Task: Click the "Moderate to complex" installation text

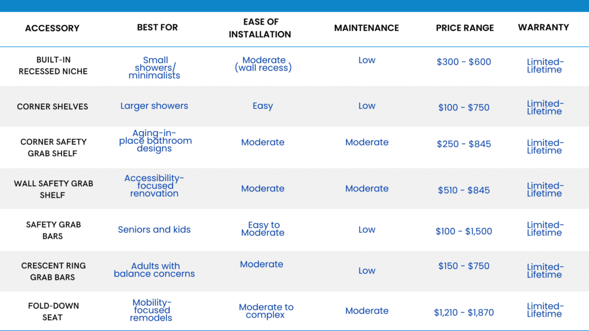Action: click(266, 311)
